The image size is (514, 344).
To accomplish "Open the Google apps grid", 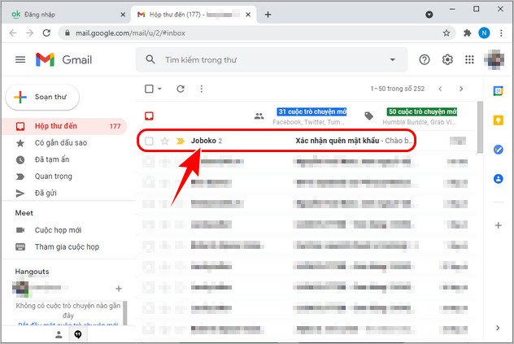I will click(469, 59).
